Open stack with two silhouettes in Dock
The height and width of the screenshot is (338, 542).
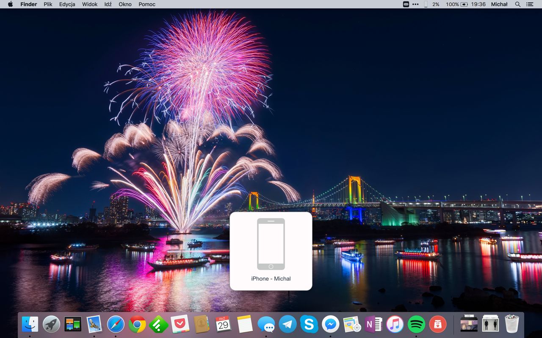pyautogui.click(x=490, y=324)
